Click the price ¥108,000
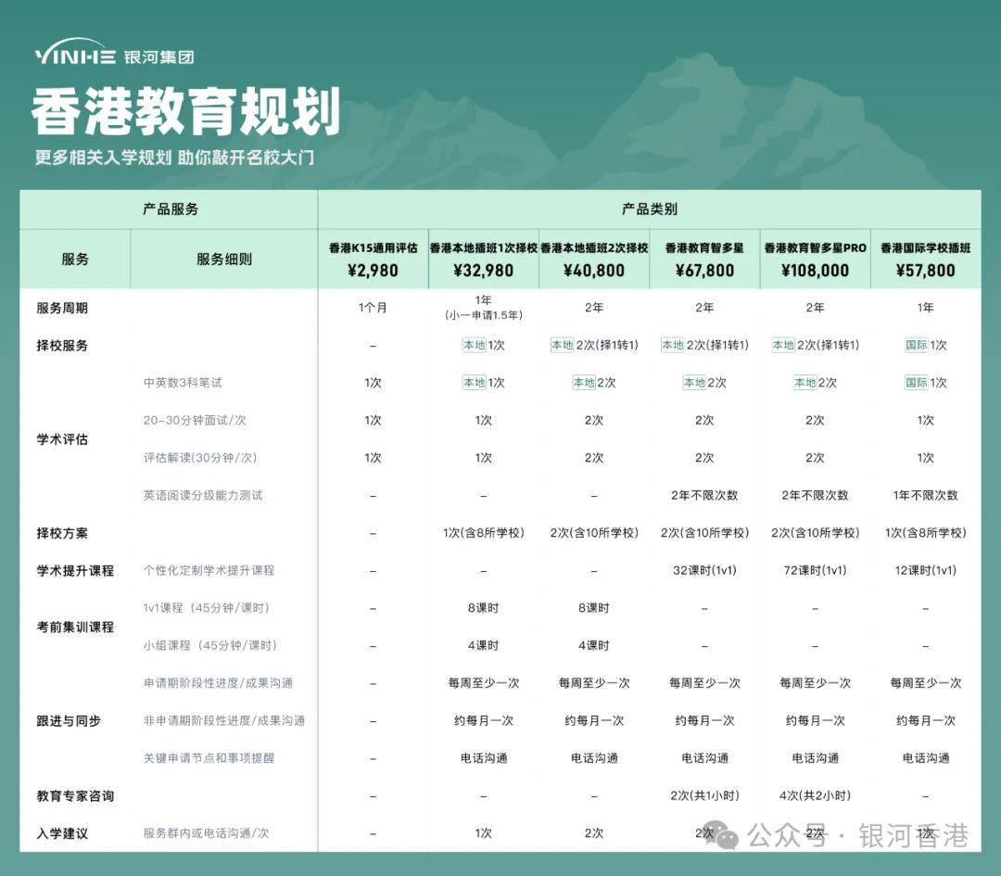 pos(815,271)
